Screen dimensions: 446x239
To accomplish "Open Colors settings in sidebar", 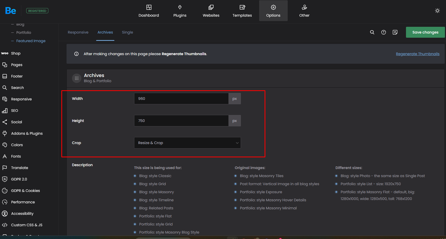I will click(x=17, y=145).
